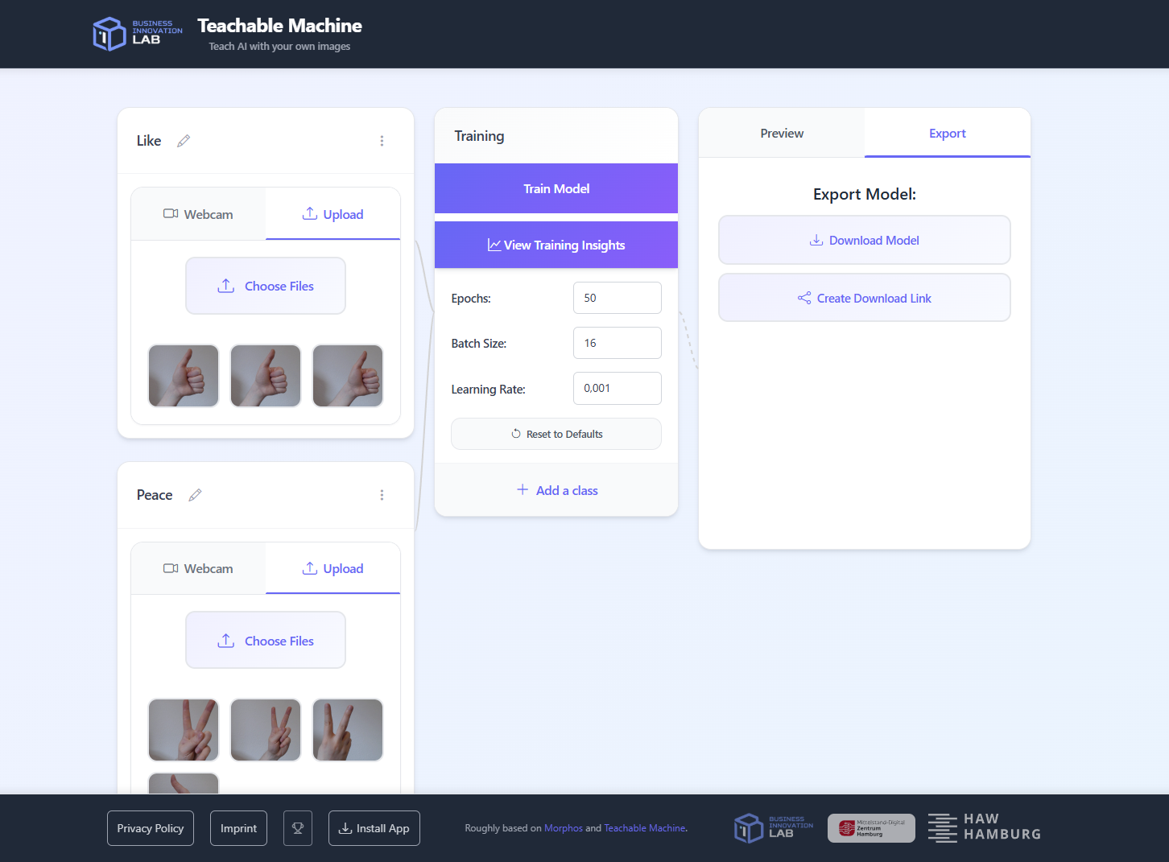Edit the Peace class name via pencil
The width and height of the screenshot is (1169, 862).
coord(195,495)
